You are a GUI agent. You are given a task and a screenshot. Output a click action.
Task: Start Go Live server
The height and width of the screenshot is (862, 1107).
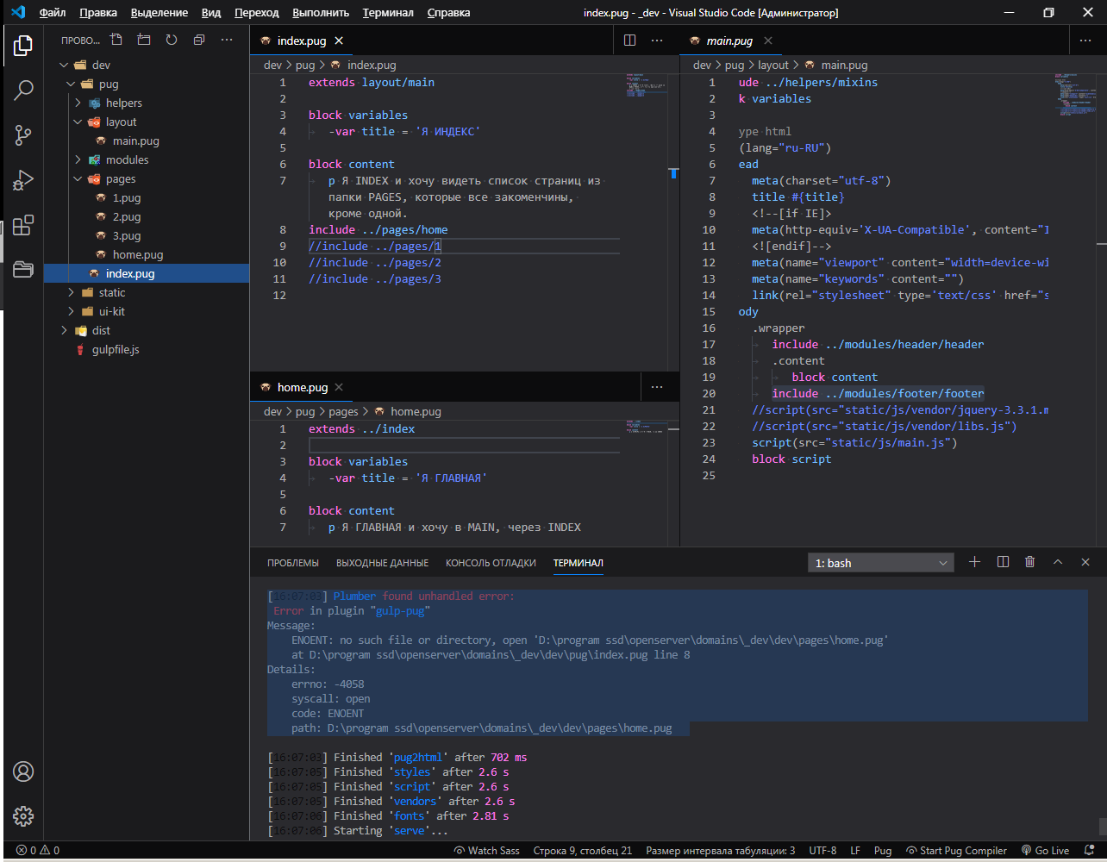pos(1045,850)
